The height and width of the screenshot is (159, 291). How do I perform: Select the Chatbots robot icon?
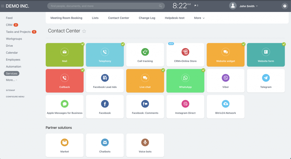click(105, 143)
